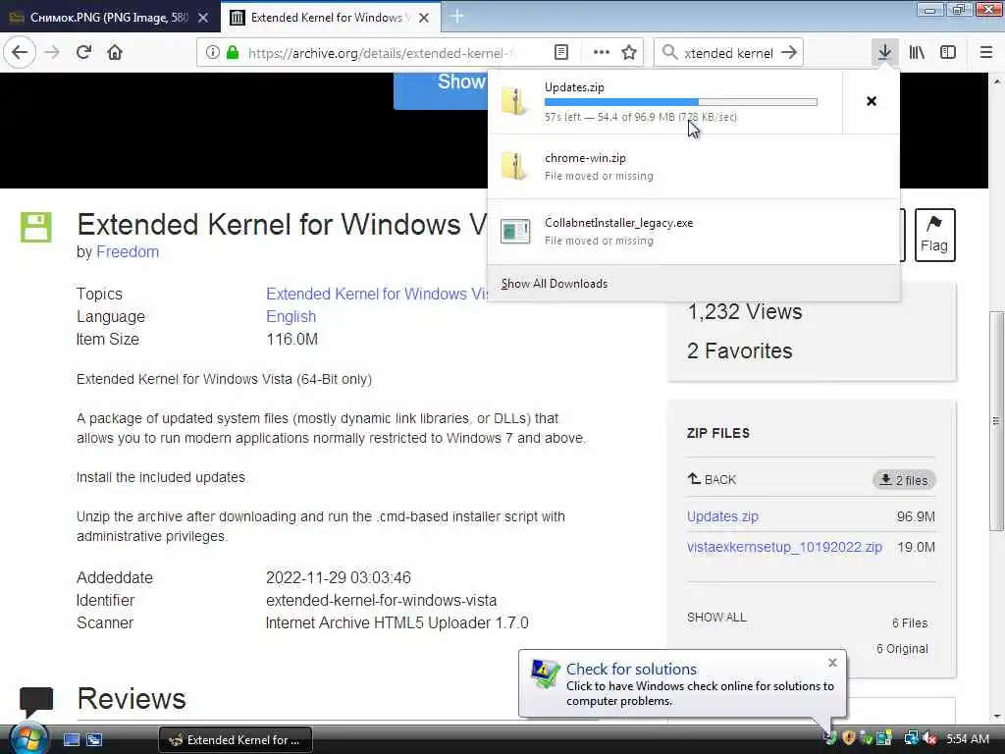Open a new tab with plus button
This screenshot has height=754, width=1005.
[457, 17]
